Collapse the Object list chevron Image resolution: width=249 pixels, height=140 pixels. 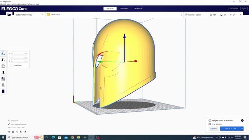click(9, 121)
